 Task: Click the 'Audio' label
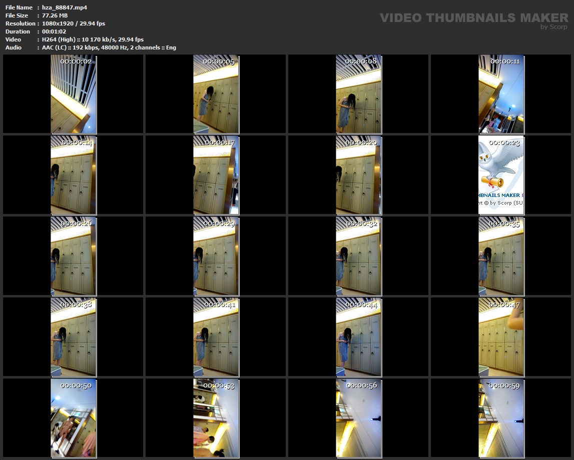[x=14, y=47]
